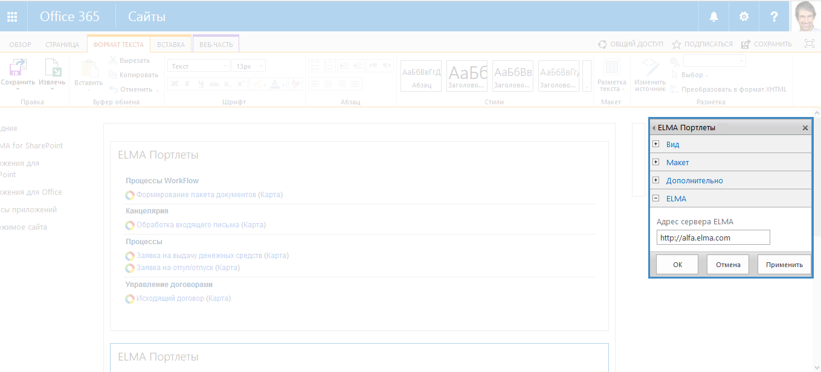Click Преобразовать в формат XHTML
This screenshot has height=372, width=821.
click(729, 89)
